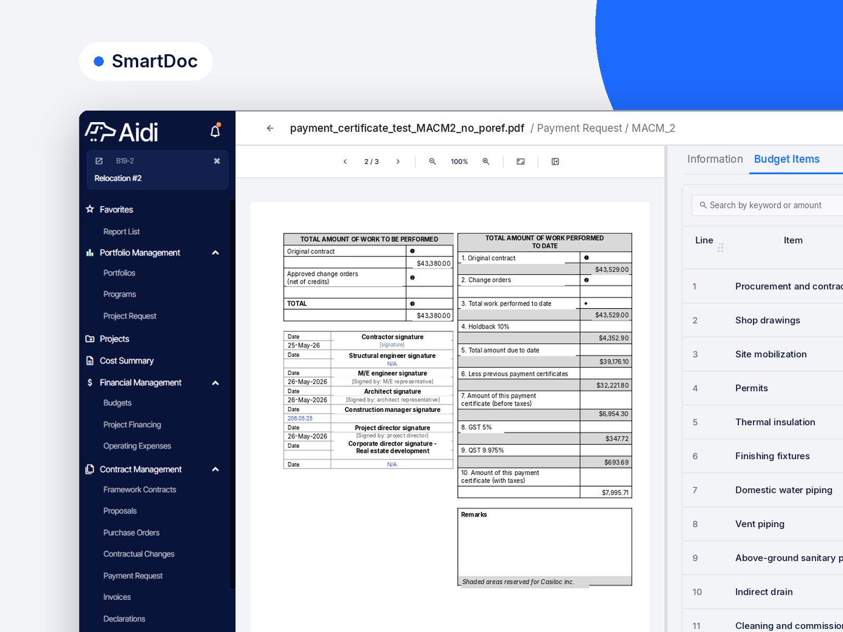
Task: Click the 100% zoom level value
Action: pyautogui.click(x=459, y=162)
